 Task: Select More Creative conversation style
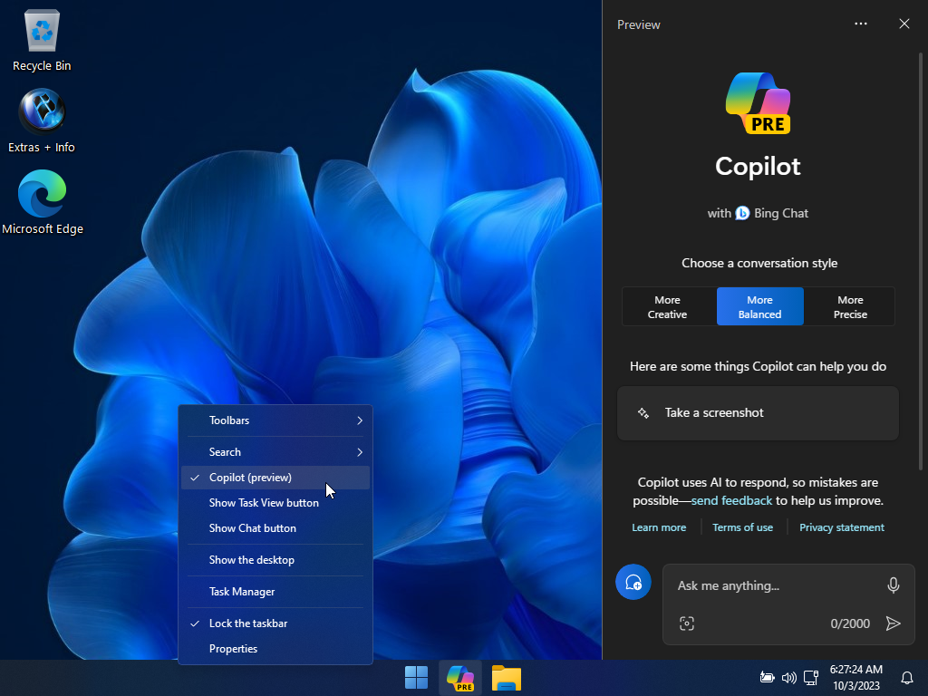(668, 307)
